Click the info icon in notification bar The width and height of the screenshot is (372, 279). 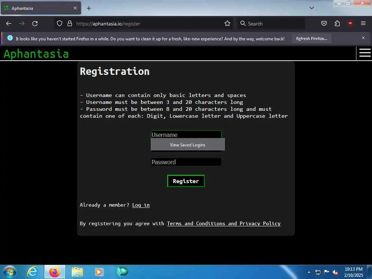[10, 38]
